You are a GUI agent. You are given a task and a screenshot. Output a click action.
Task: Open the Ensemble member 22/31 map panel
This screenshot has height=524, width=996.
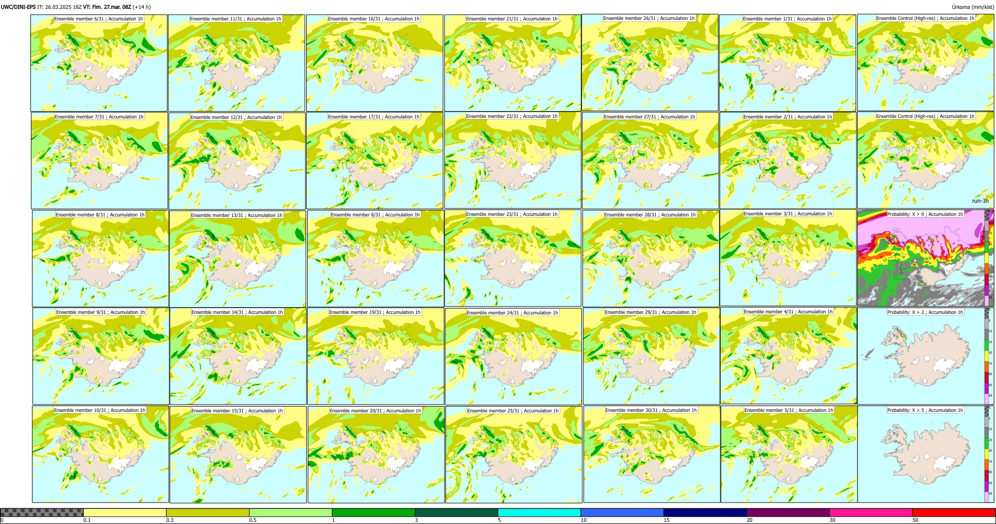coord(513,160)
